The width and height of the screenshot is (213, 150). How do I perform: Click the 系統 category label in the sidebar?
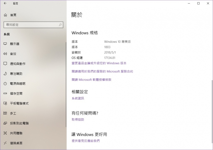point(7,34)
